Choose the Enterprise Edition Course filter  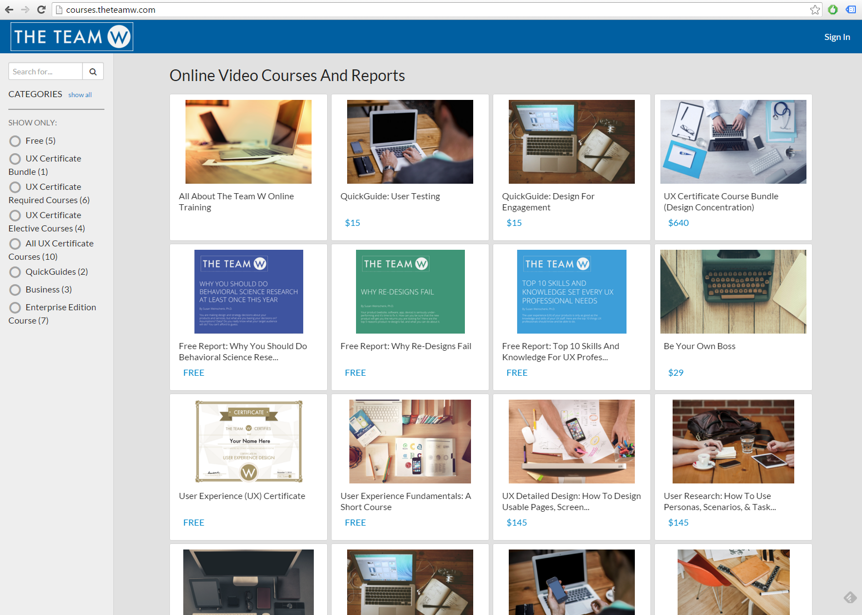[x=16, y=307]
